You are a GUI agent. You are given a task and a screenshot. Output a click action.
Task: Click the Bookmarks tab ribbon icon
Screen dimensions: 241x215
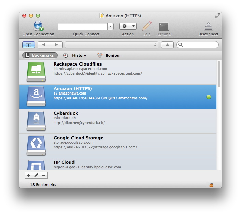pos(27,55)
